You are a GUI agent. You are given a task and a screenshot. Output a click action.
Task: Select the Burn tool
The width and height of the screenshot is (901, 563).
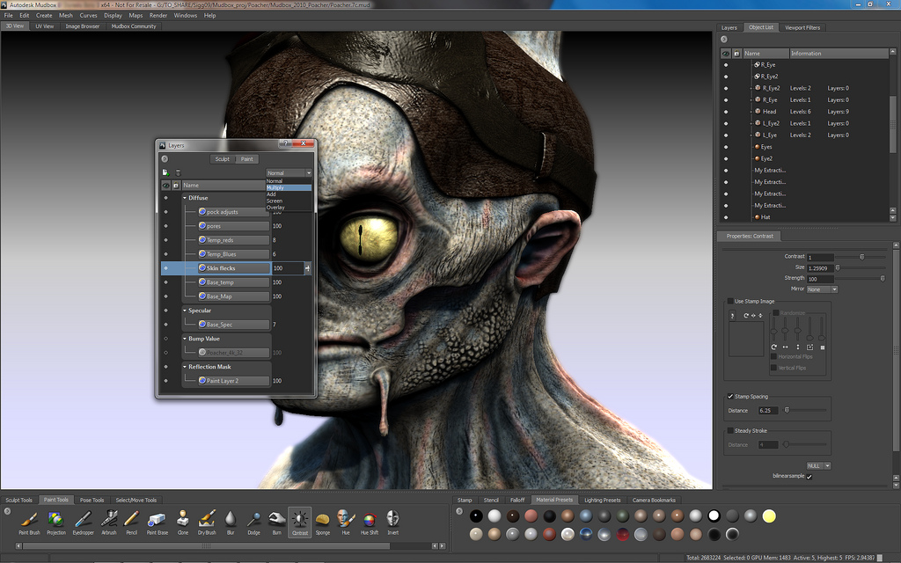276,523
